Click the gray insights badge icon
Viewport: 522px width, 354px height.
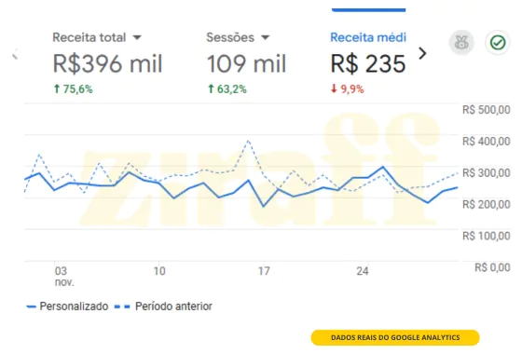pos(461,43)
